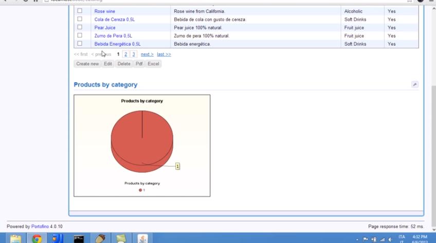The image size is (436, 243).
Task: Tick the checkbox for Cola de Cereza 0,5L
Action: 80,19
